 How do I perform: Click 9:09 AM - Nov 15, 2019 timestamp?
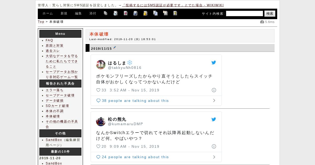(x=135, y=146)
